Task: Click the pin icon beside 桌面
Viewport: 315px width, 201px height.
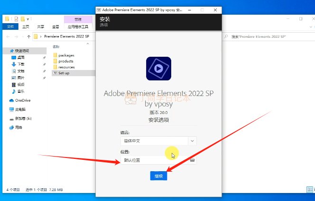Action: (x=44, y=58)
